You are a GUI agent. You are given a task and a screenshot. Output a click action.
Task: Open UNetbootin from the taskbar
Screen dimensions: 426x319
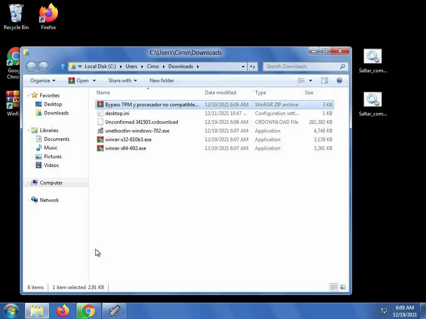point(114,311)
